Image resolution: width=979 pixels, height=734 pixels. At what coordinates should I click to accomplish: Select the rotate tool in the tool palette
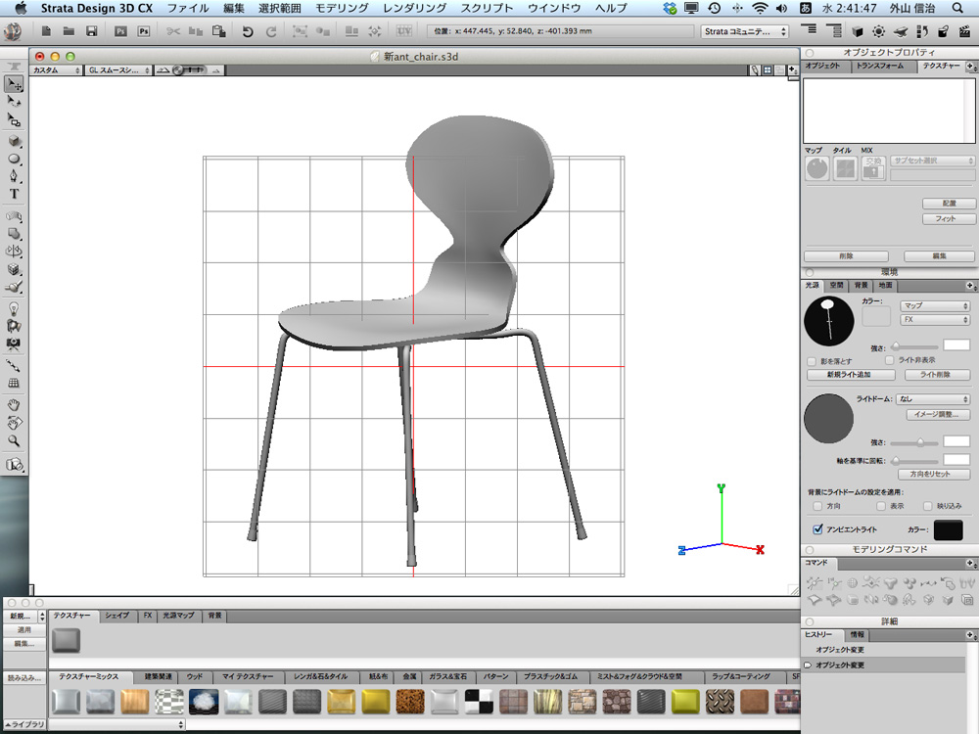tap(14, 102)
